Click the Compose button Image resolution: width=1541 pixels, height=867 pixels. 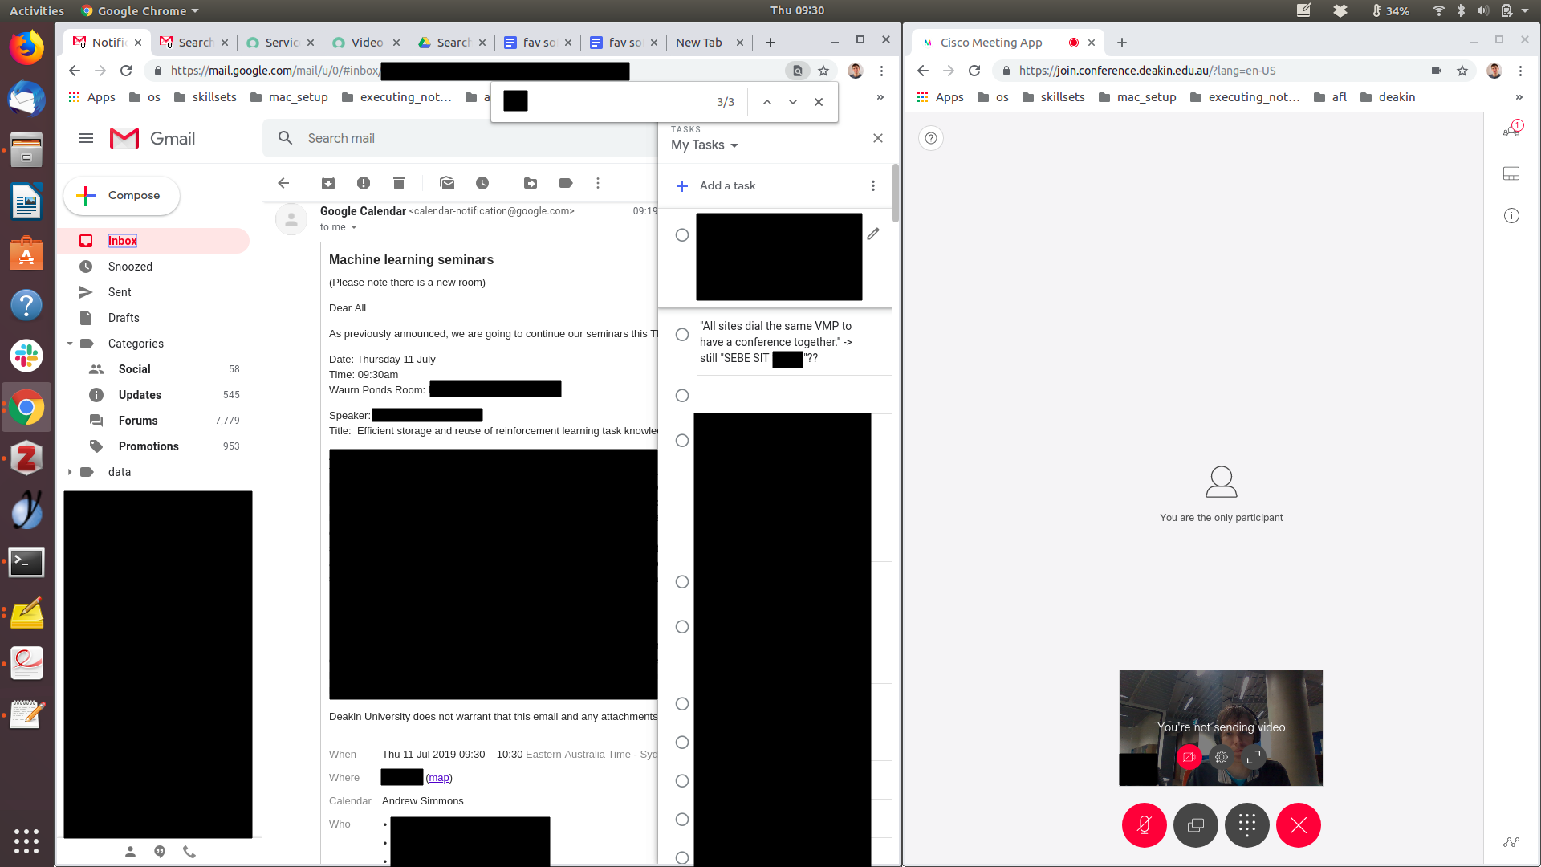pos(122,196)
